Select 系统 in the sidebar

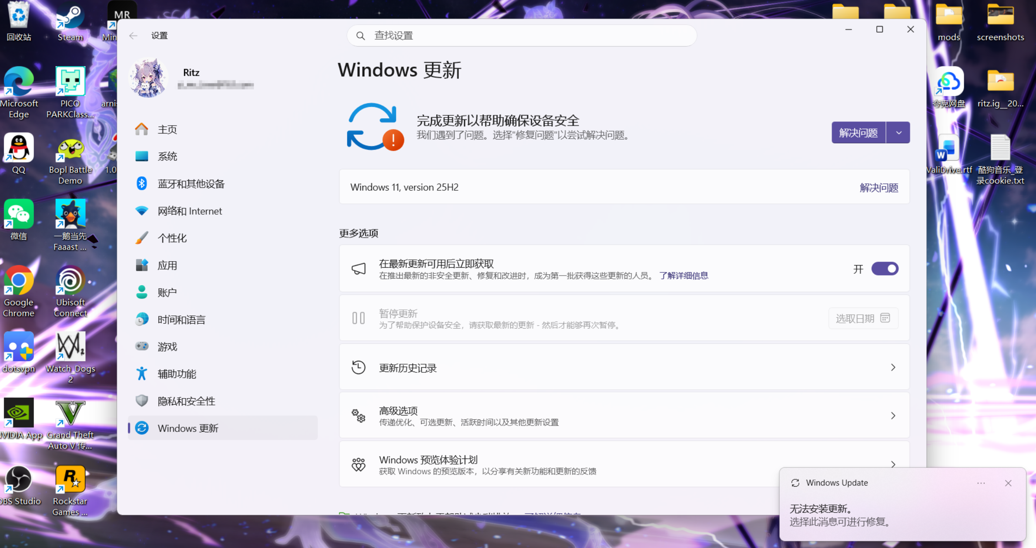pyautogui.click(x=222, y=156)
